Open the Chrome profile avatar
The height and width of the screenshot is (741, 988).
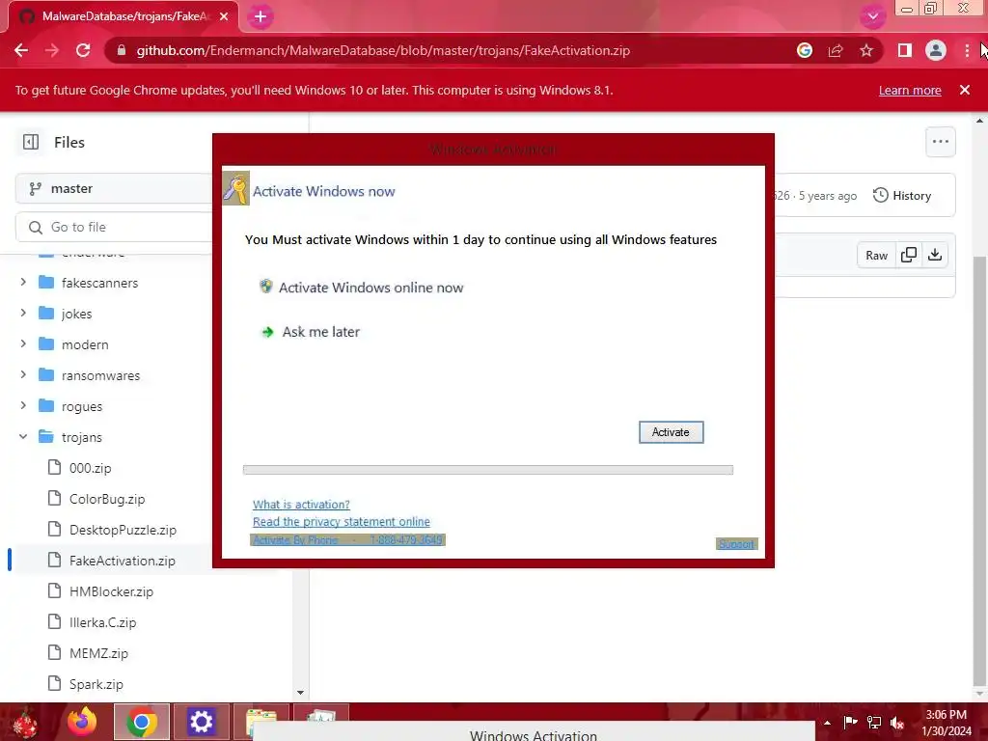pos(935,50)
